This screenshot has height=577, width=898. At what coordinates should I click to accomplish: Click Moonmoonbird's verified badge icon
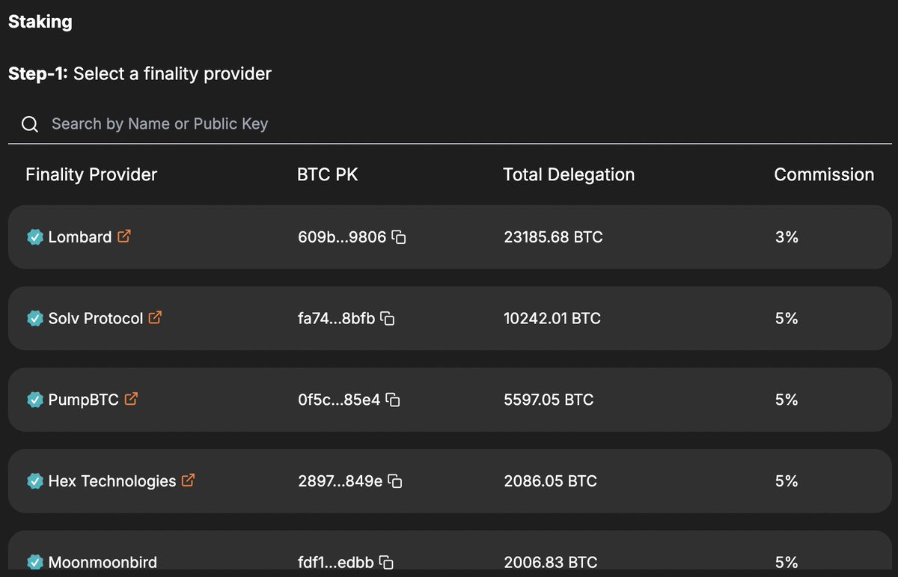point(34,562)
